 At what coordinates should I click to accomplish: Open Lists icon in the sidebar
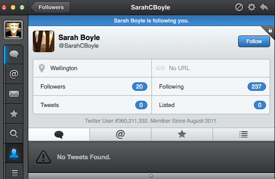point(13,173)
